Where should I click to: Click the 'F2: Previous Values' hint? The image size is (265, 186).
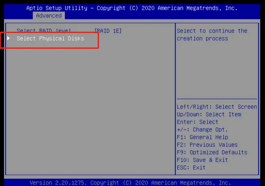(207, 145)
